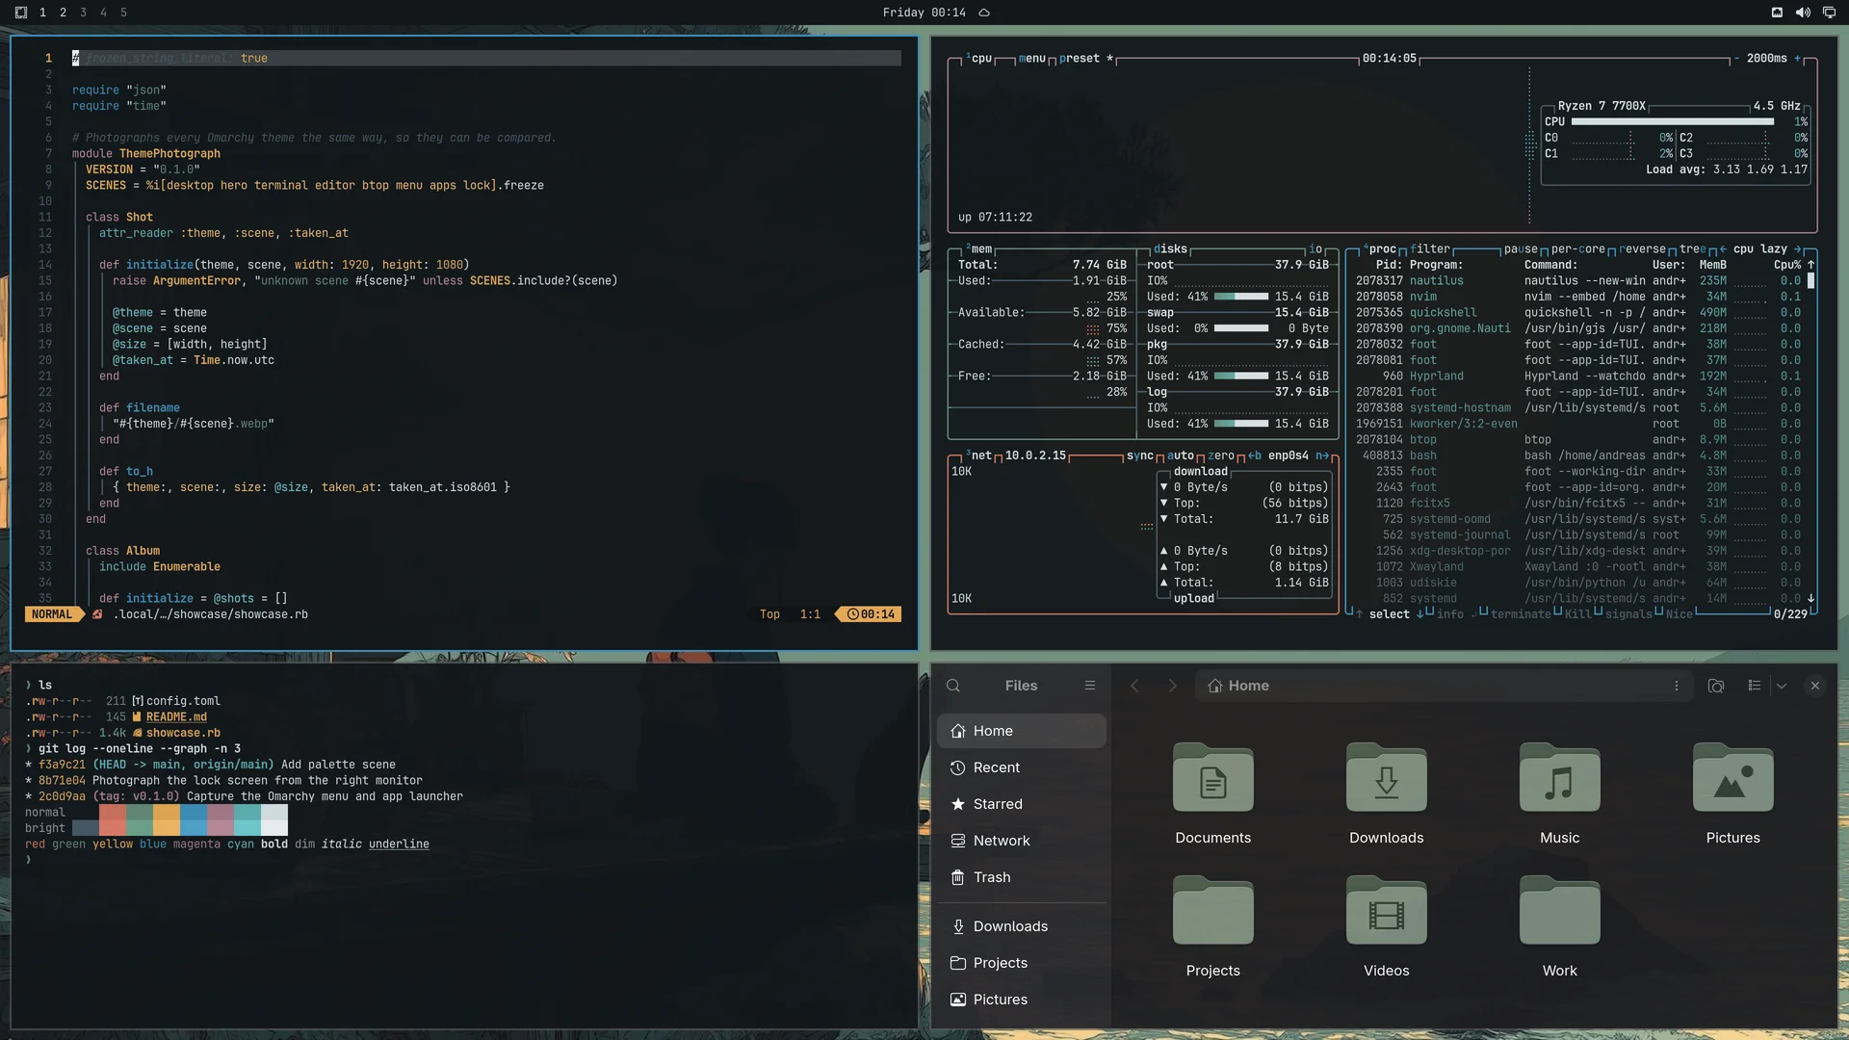Open the Projects folder in the grid
Image resolution: width=1849 pixels, height=1040 pixels.
1213,911
